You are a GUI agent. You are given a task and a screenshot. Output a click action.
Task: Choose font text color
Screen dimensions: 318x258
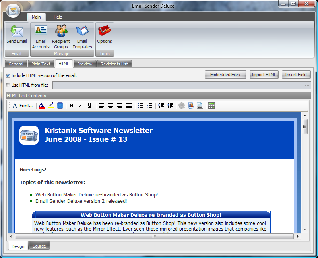[x=42, y=106]
